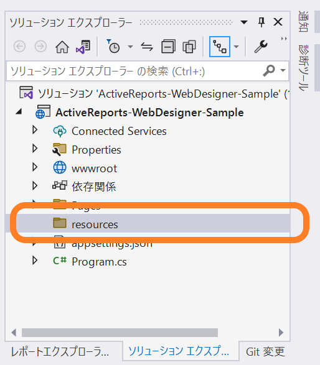The image size is (320, 365).
Task: Open the pending changes filter
Action: pyautogui.click(x=113, y=46)
